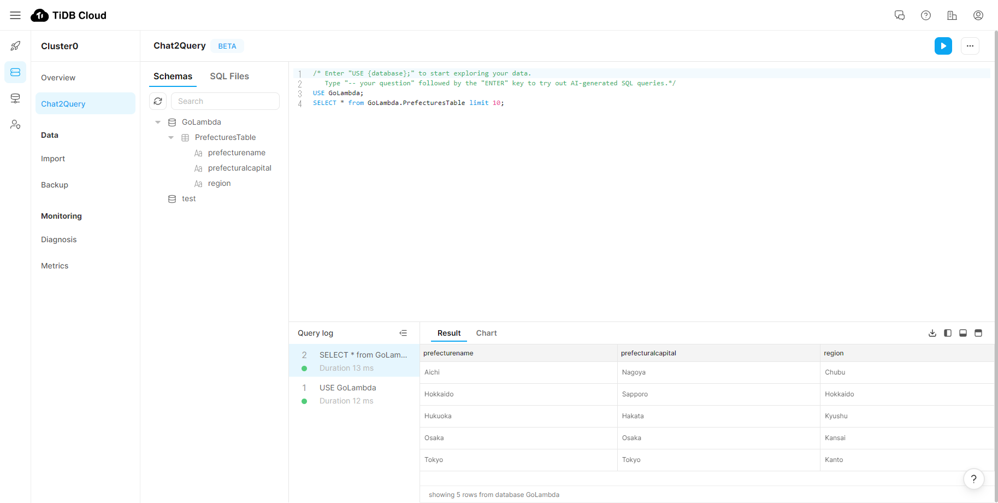The height and width of the screenshot is (503, 998).
Task: Switch to the SQL Files tab
Action: (229, 77)
